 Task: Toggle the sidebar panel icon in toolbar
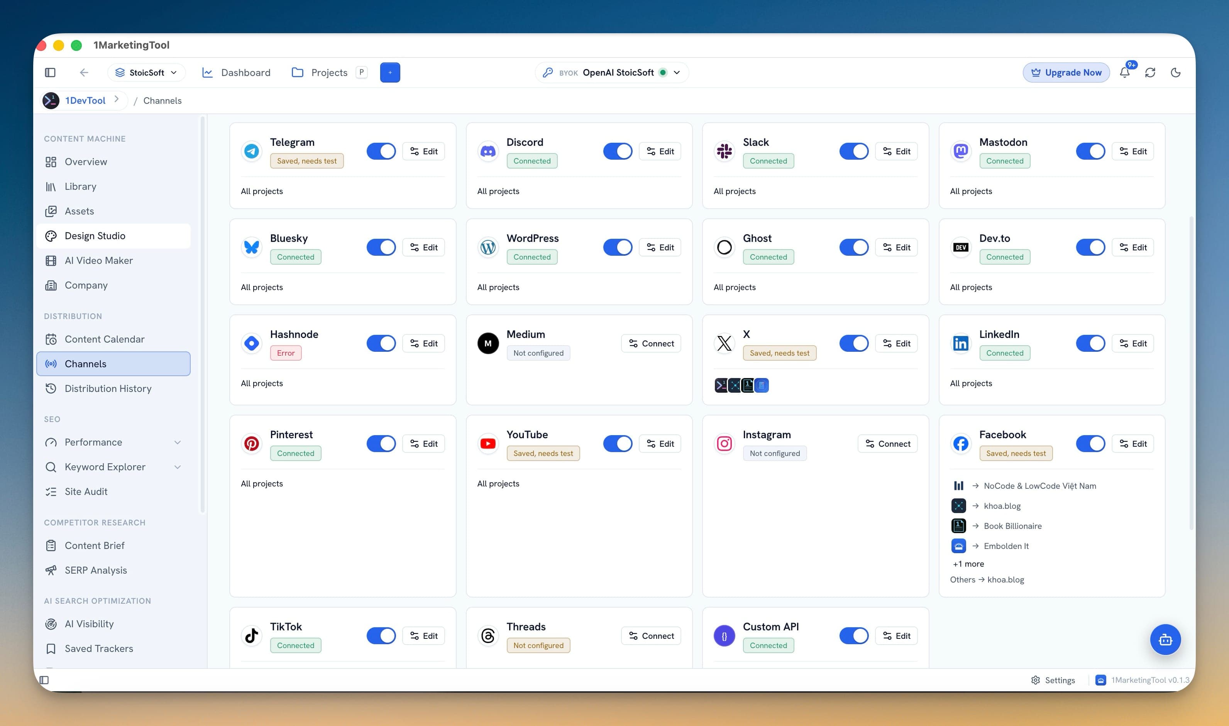coord(50,73)
